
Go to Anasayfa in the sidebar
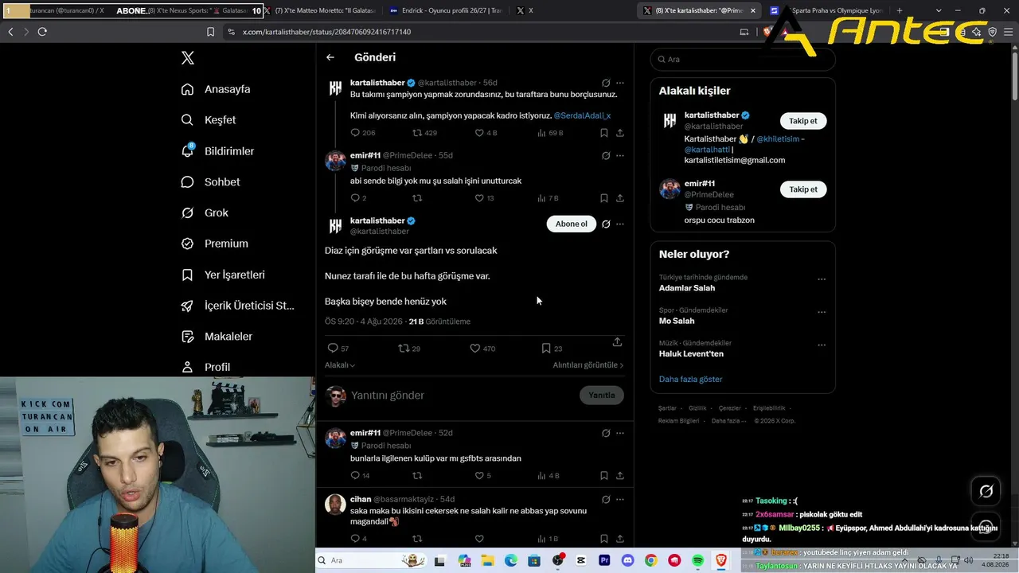coord(216,89)
